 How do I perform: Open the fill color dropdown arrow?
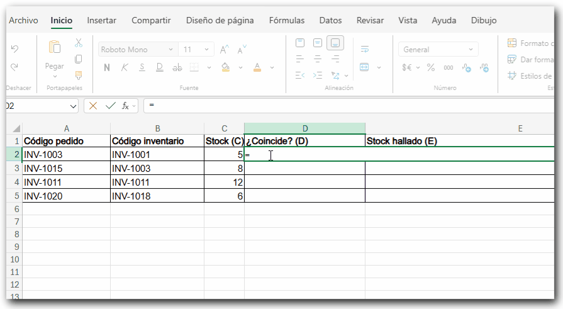click(x=240, y=67)
